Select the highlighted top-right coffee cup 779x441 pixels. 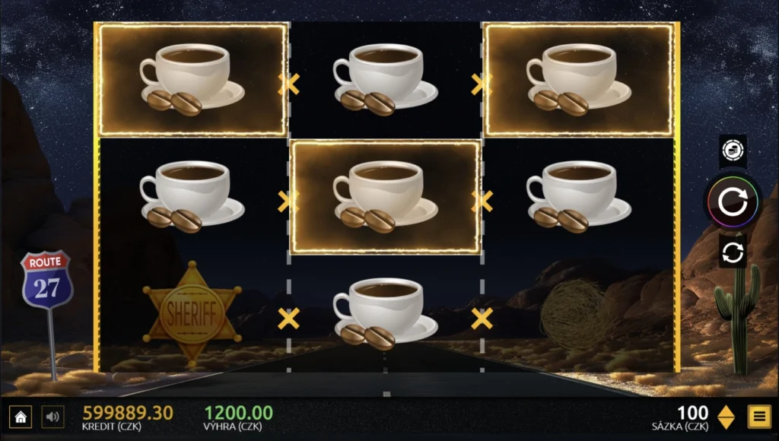579,80
